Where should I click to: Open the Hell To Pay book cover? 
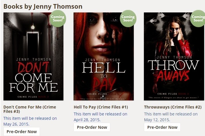click(x=104, y=56)
